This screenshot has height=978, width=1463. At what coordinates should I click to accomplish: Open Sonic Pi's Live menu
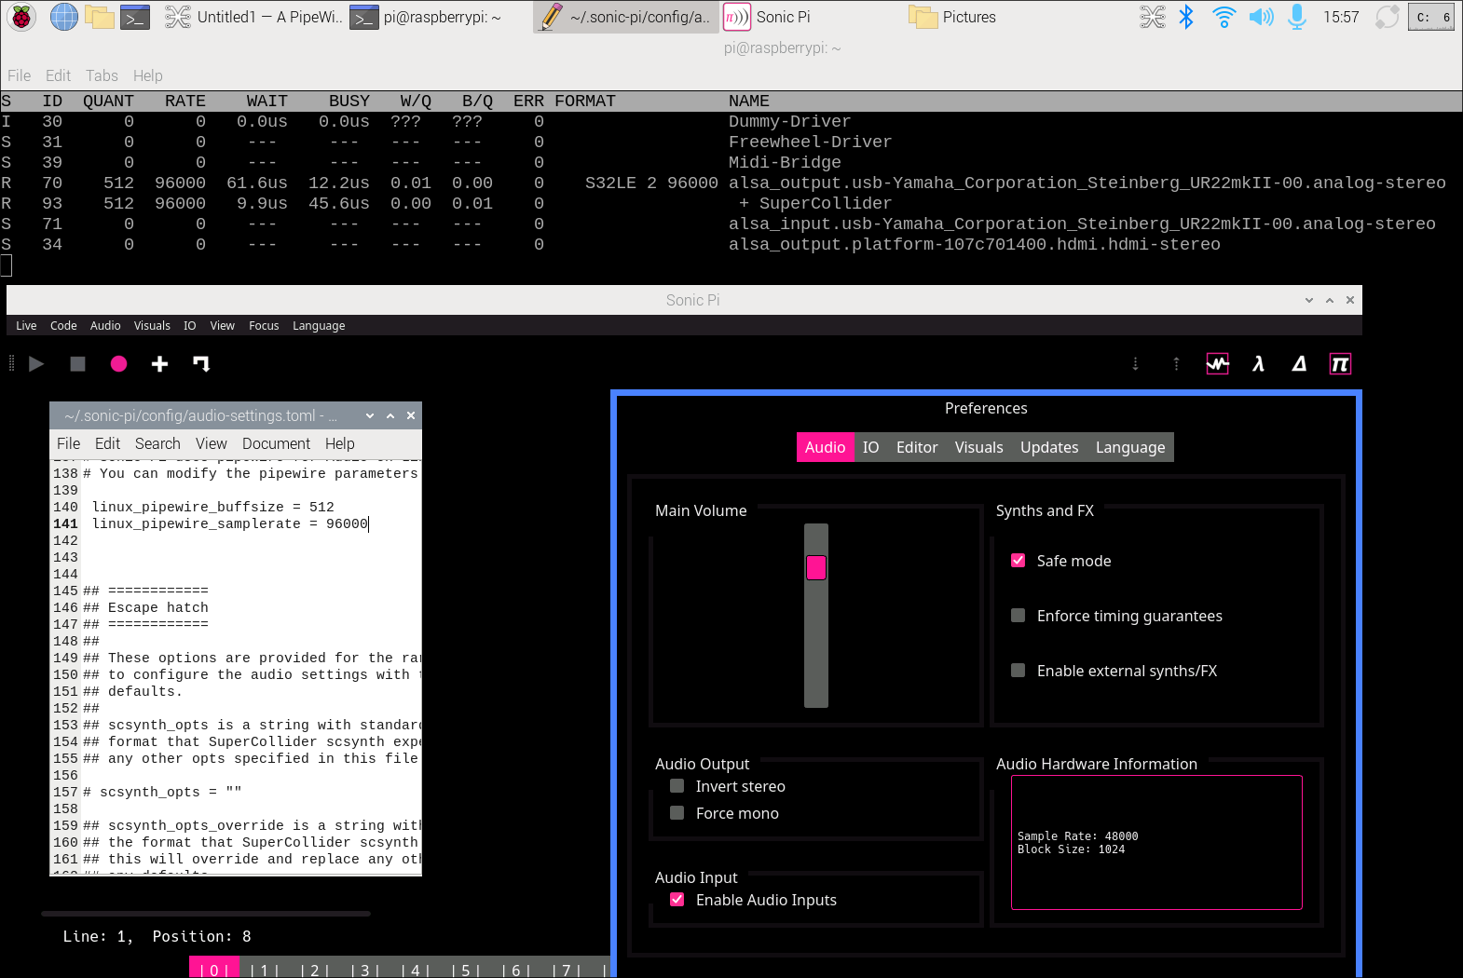tap(26, 326)
